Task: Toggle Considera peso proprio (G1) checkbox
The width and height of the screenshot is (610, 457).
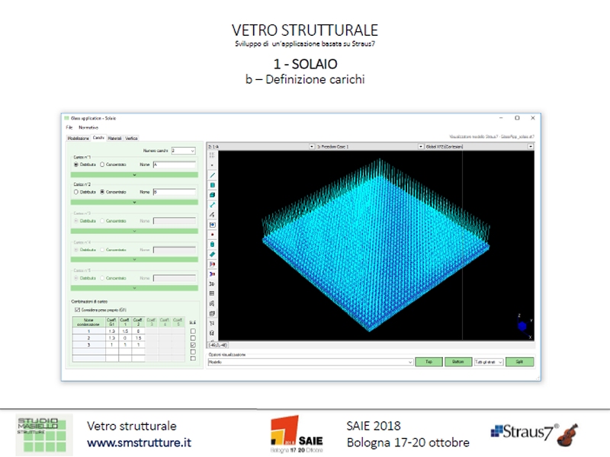Action: click(x=76, y=310)
